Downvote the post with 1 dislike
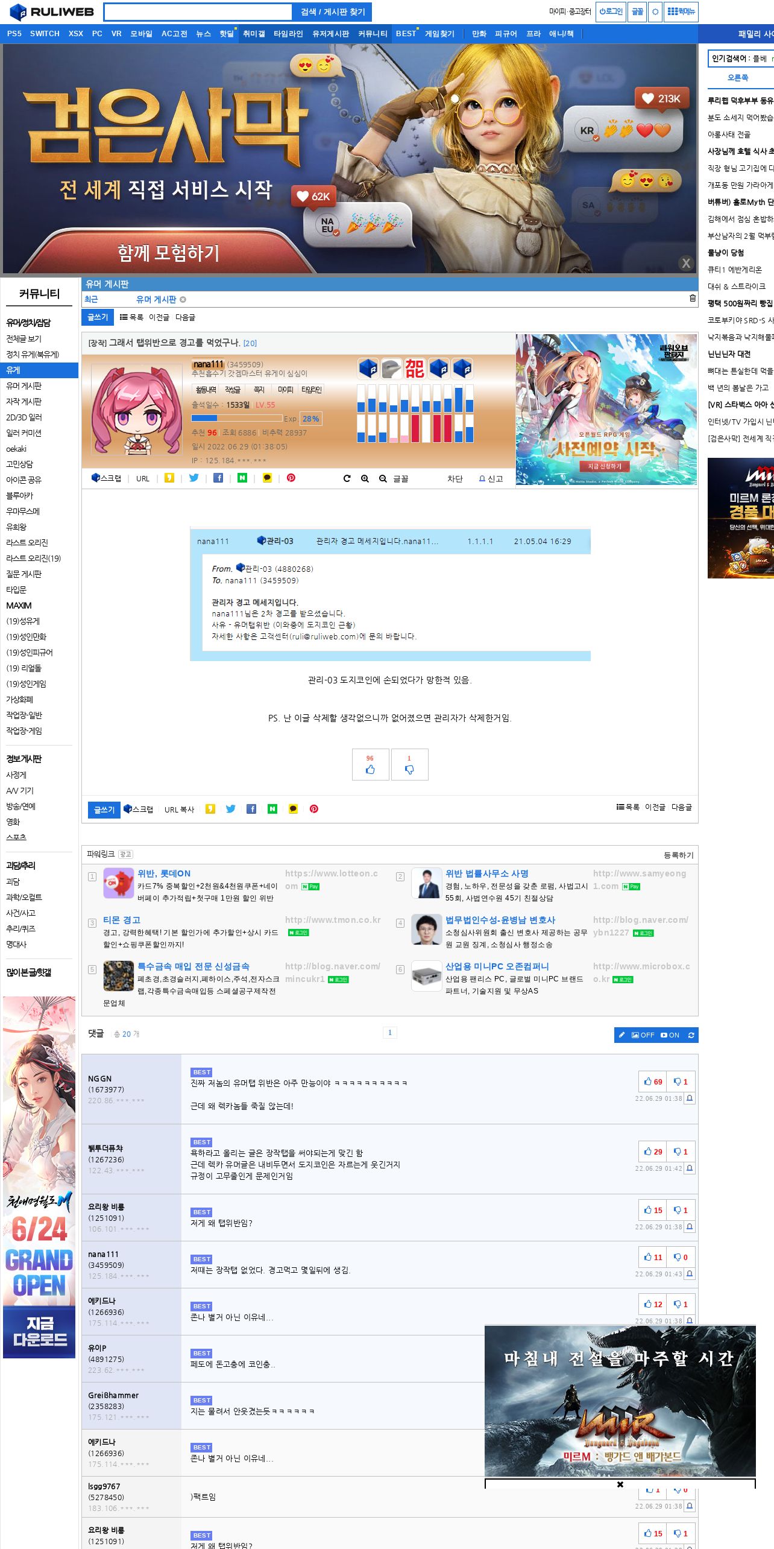The height and width of the screenshot is (1549, 774). coord(409,765)
